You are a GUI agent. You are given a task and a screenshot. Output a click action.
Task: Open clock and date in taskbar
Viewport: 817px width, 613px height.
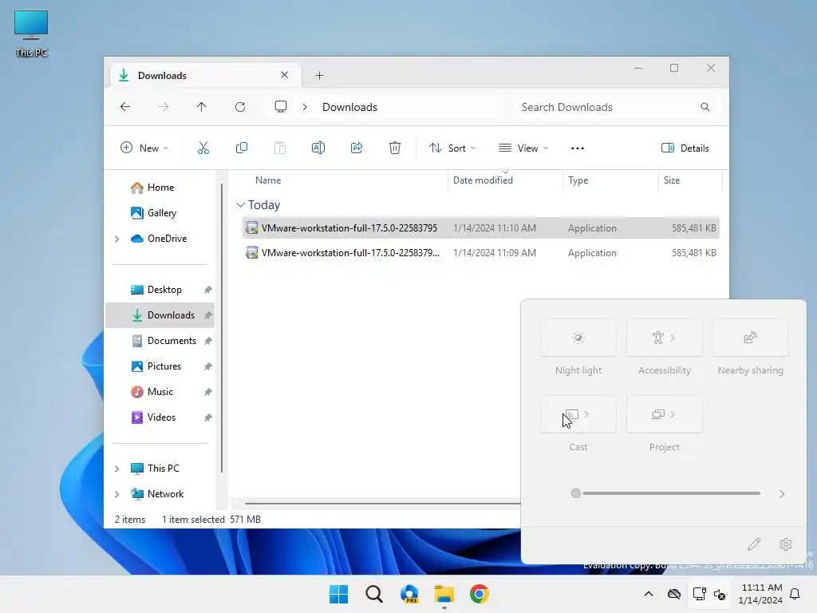[x=760, y=594]
